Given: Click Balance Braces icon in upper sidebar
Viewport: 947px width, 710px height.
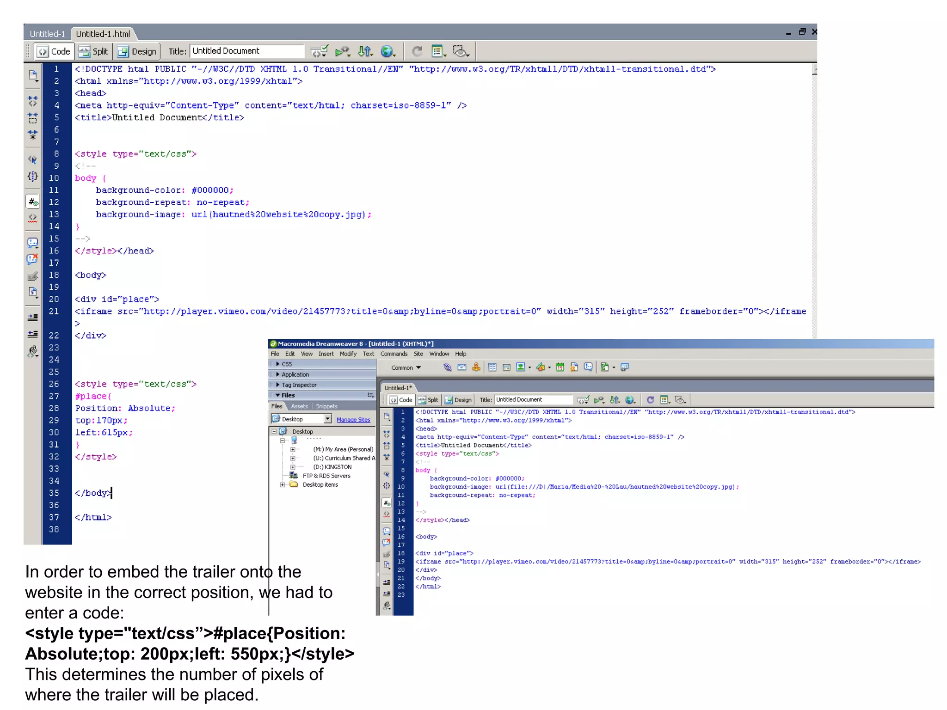Looking at the screenshot, I should 33,177.
